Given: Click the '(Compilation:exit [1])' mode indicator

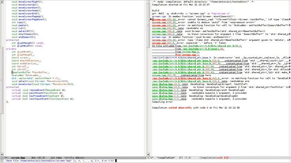Looking at the screenshot, I should tap(215, 158).
